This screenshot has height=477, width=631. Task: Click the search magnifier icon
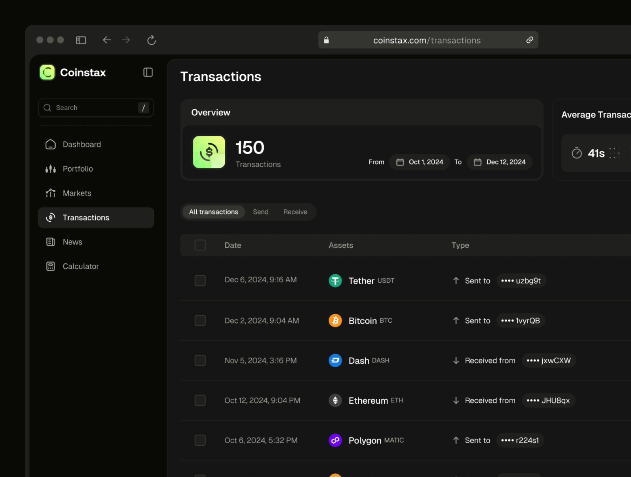coord(47,108)
